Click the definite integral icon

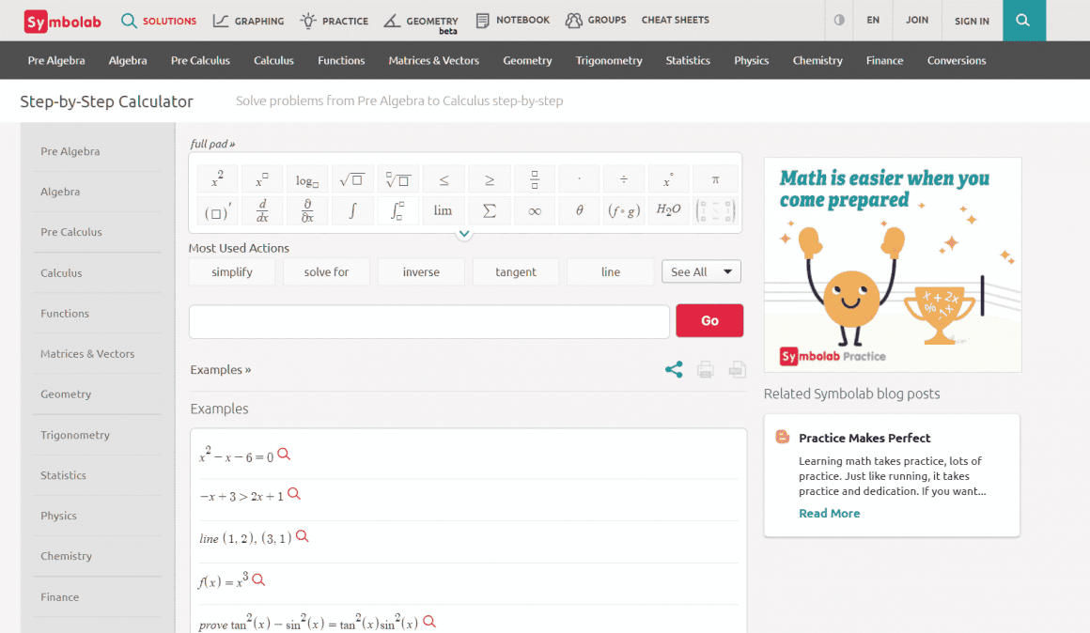[397, 210]
